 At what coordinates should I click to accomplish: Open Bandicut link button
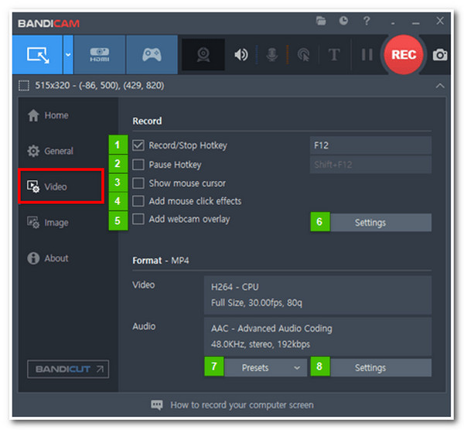(68, 369)
